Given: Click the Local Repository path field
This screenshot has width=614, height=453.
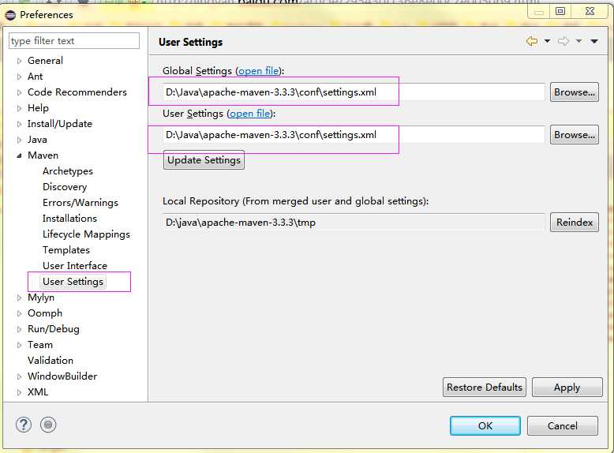Looking at the screenshot, I should point(354,222).
